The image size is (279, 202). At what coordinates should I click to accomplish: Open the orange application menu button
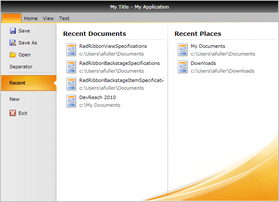[12, 18]
